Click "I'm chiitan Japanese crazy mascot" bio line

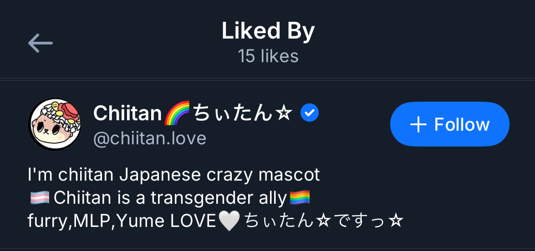174,175
